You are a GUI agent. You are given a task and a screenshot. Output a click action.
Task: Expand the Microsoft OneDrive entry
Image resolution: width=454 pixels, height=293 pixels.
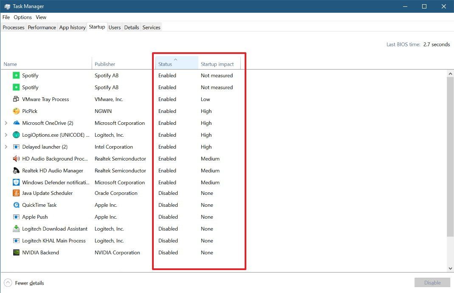[6, 123]
